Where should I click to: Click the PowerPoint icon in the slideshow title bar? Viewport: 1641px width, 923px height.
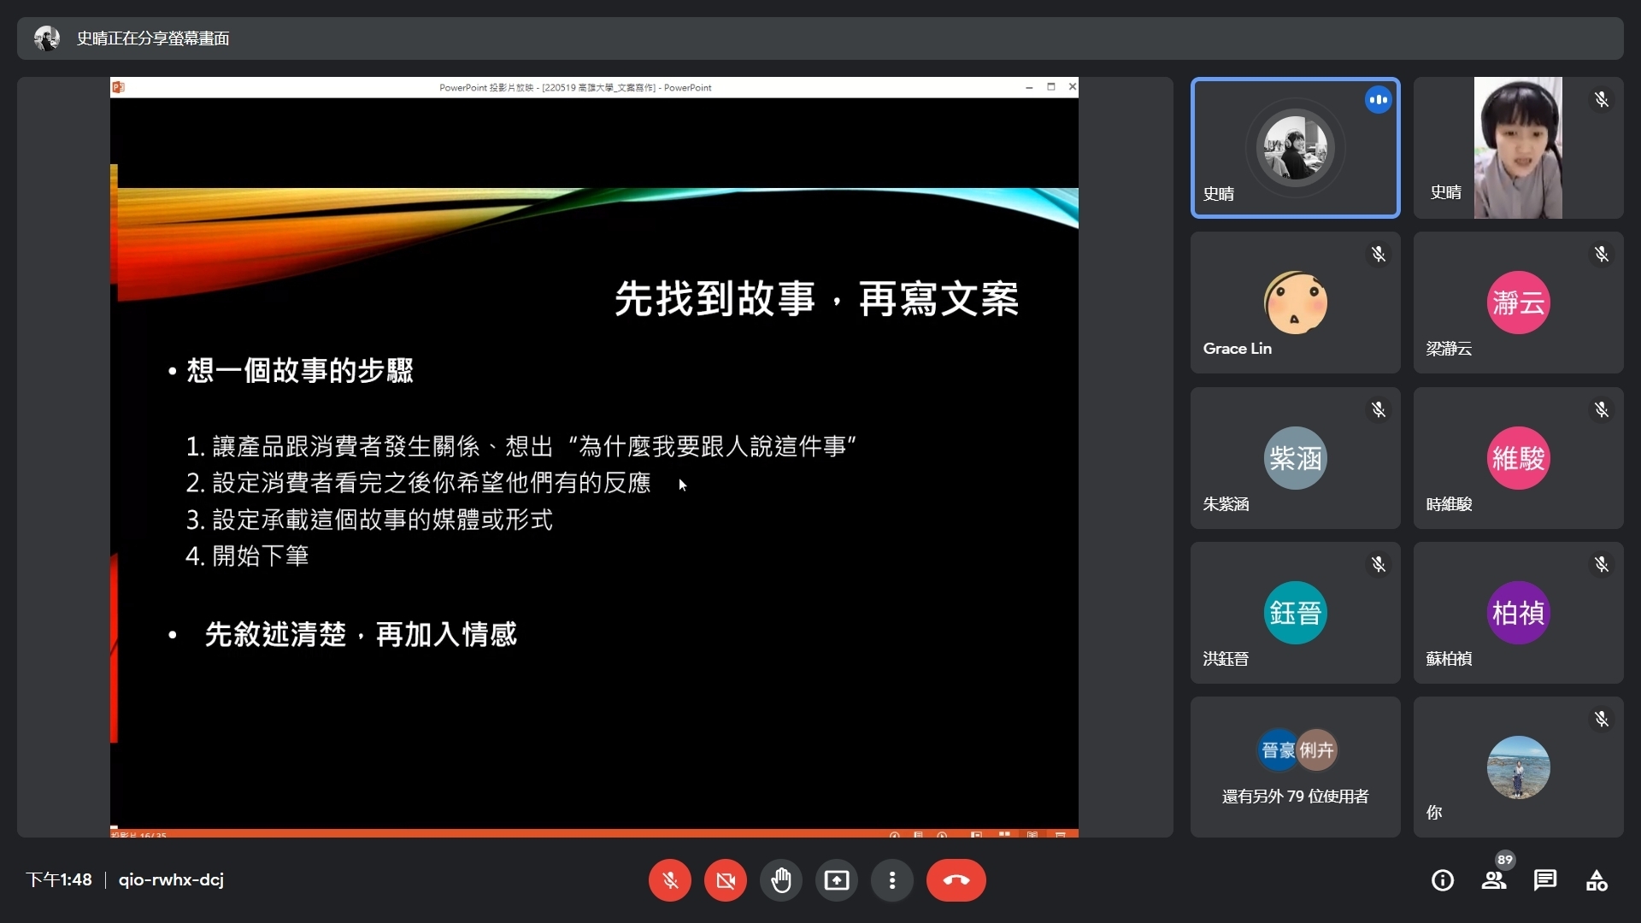pos(119,86)
